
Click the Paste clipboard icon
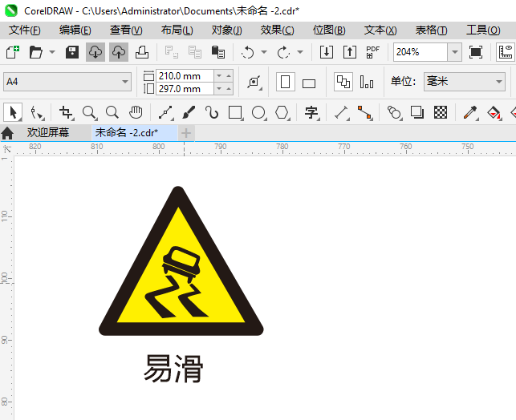[x=217, y=52]
